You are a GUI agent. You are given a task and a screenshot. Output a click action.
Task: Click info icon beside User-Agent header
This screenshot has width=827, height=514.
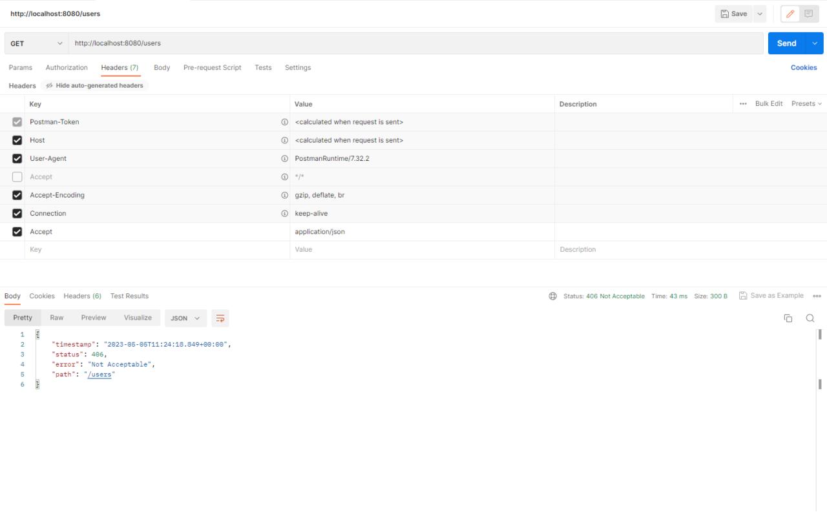(x=284, y=159)
